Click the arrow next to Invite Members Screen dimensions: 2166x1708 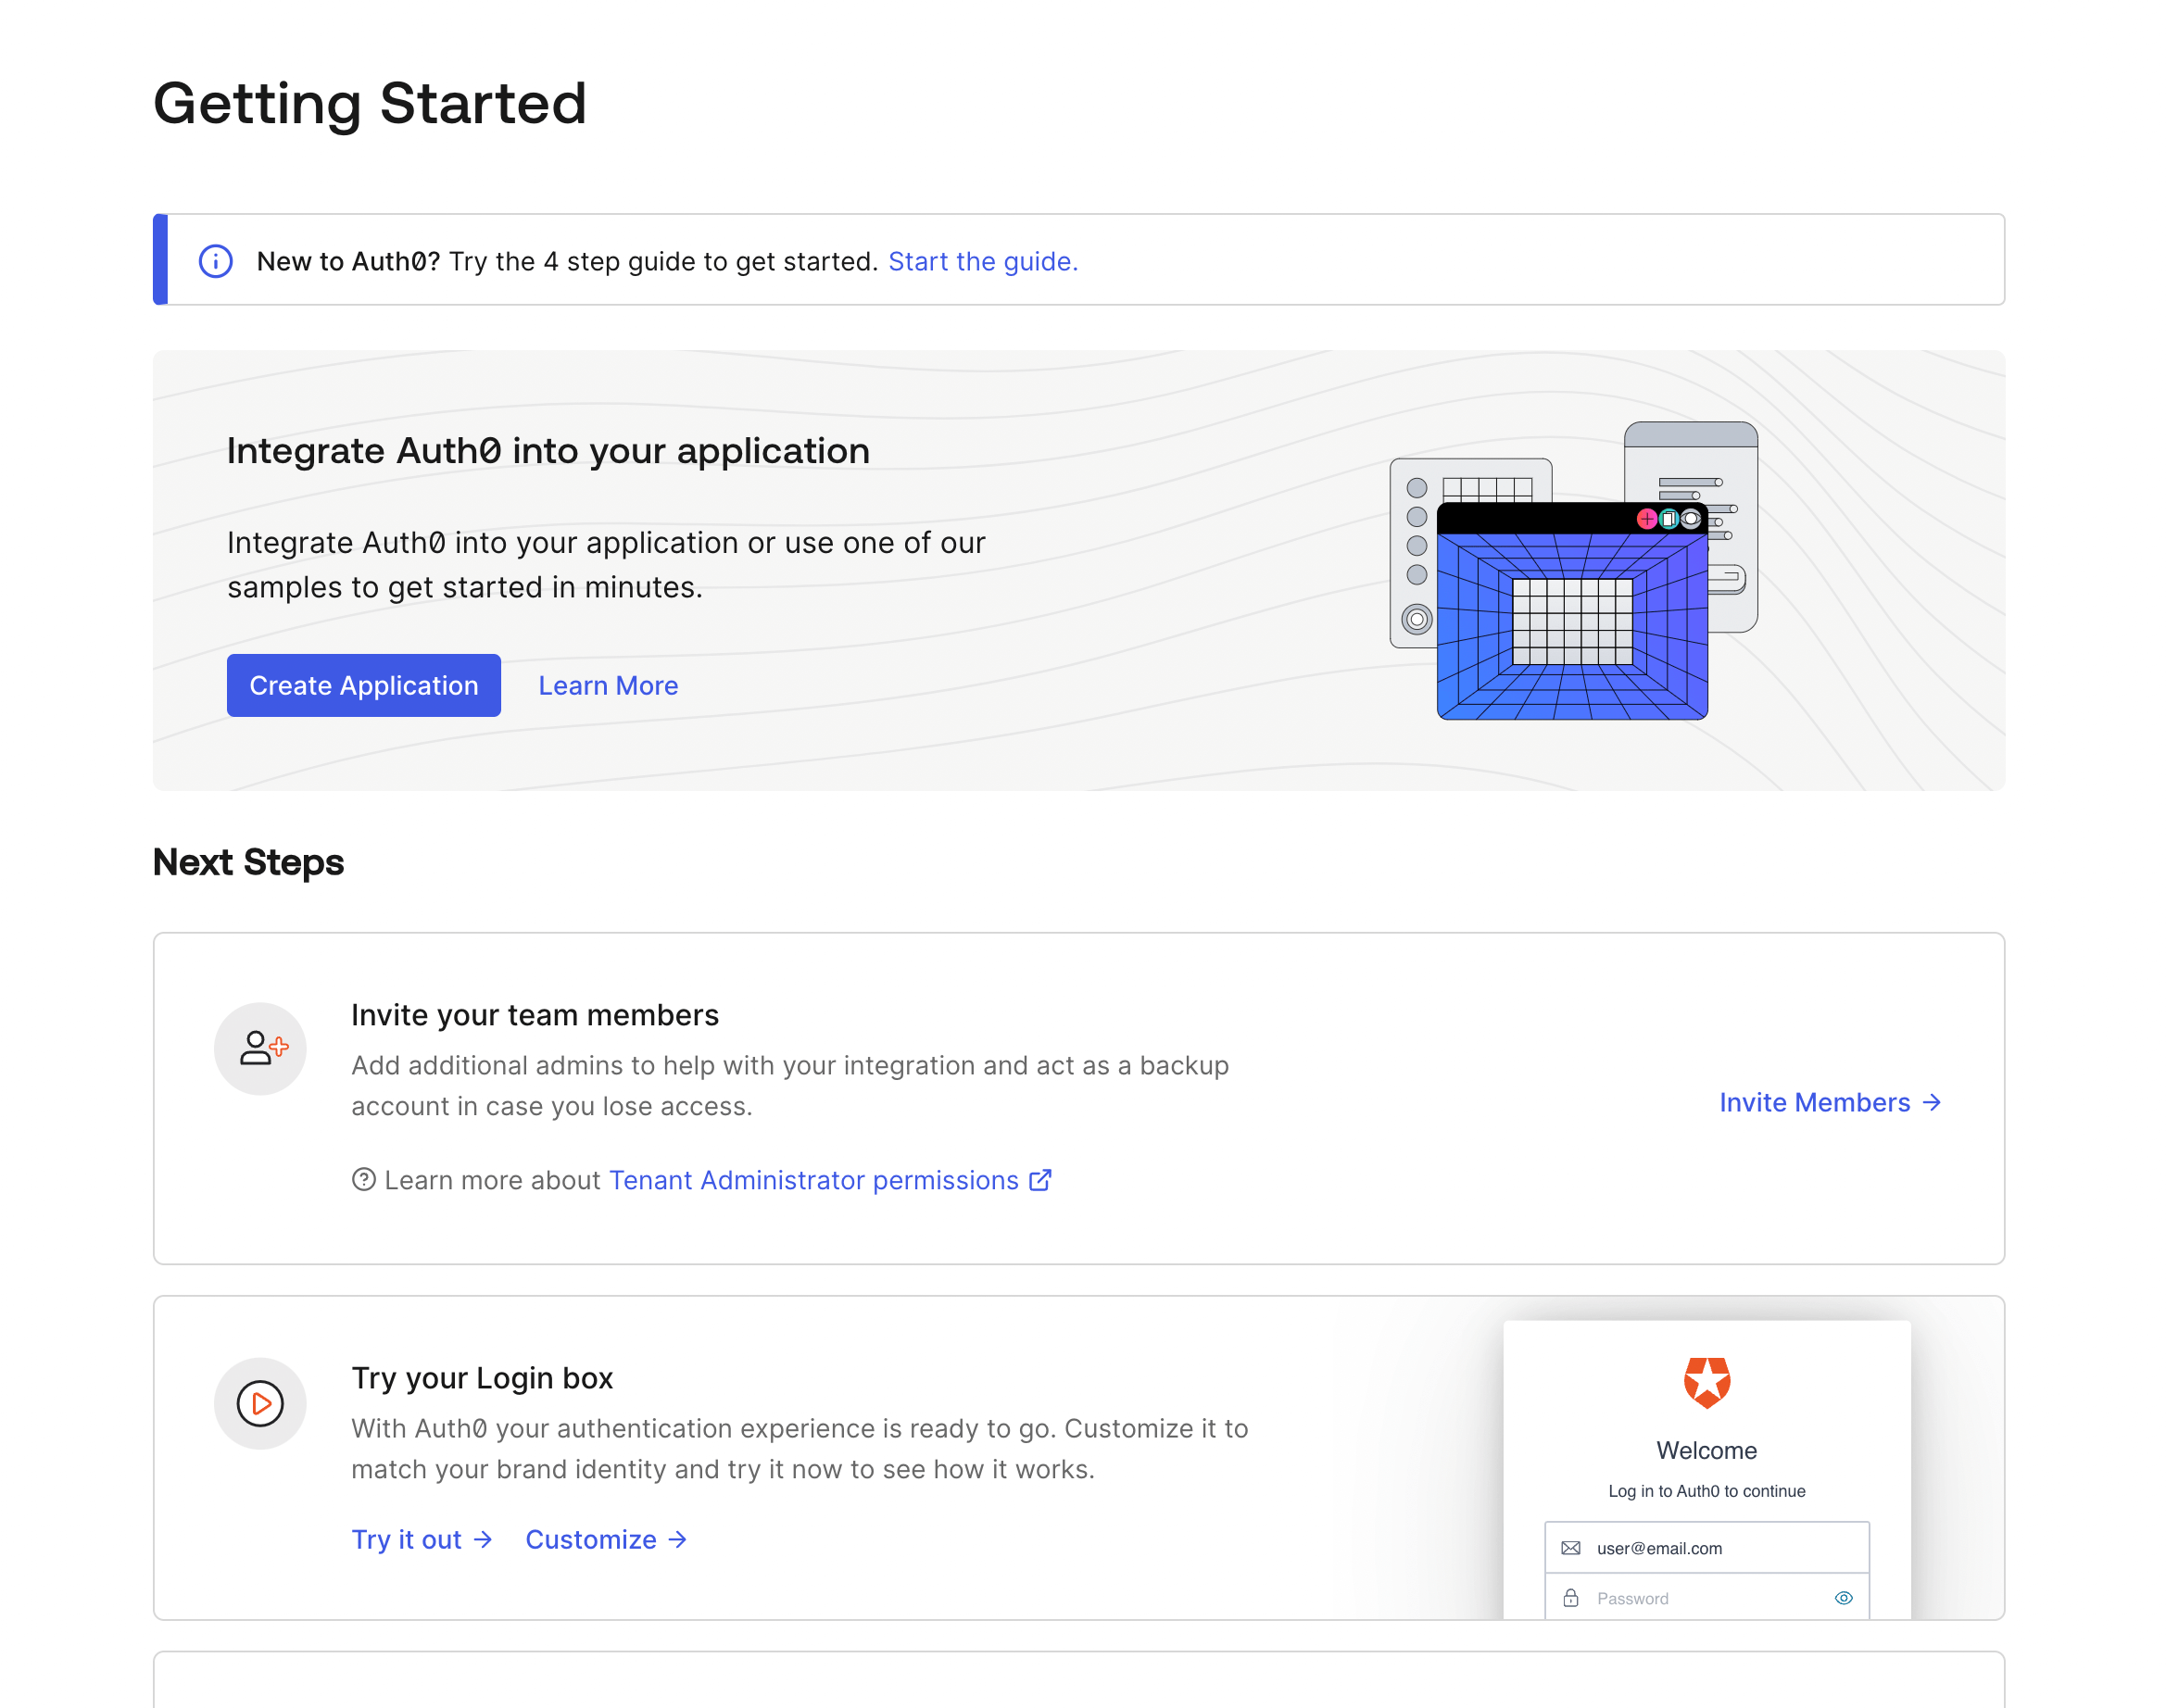1932,1102
